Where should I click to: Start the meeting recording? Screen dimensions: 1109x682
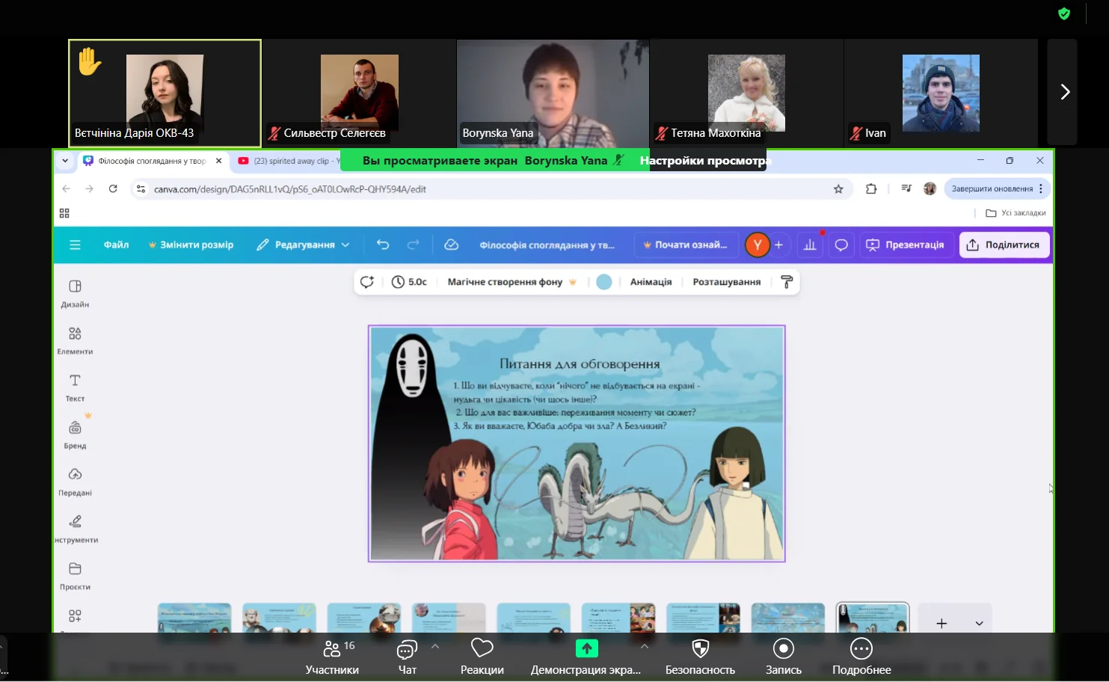(x=783, y=656)
